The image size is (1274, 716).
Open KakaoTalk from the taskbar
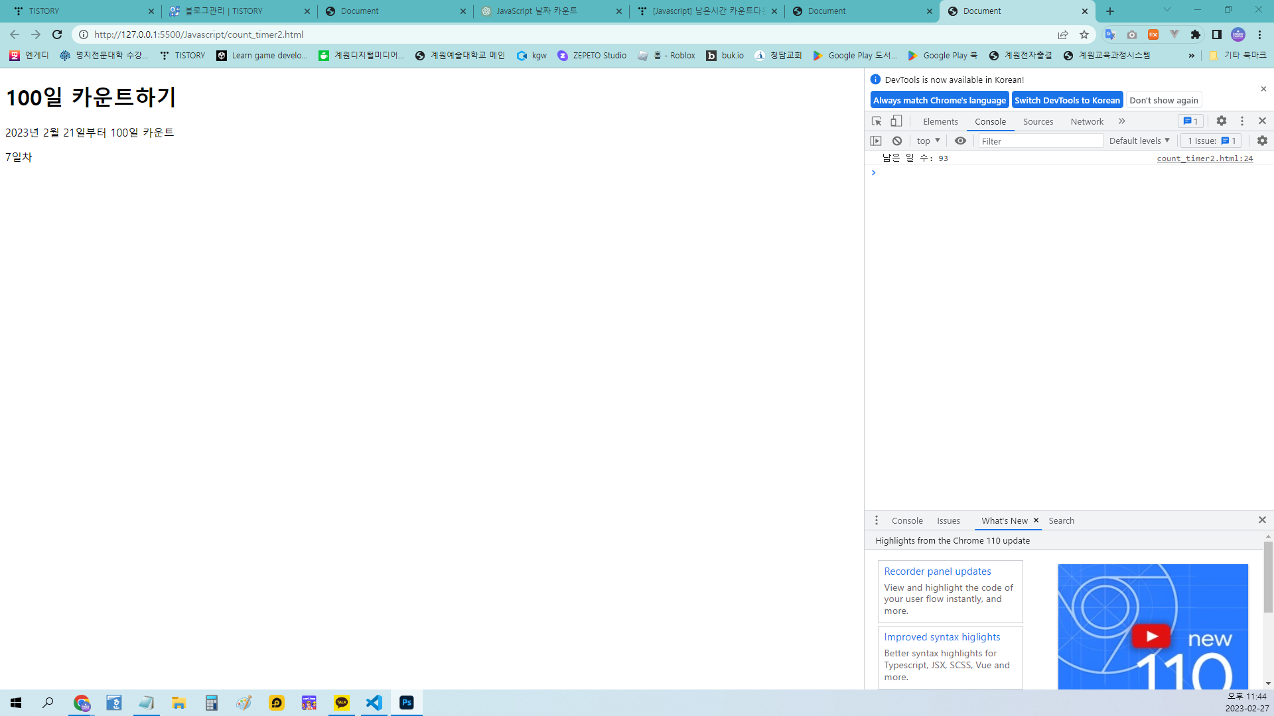click(x=342, y=703)
